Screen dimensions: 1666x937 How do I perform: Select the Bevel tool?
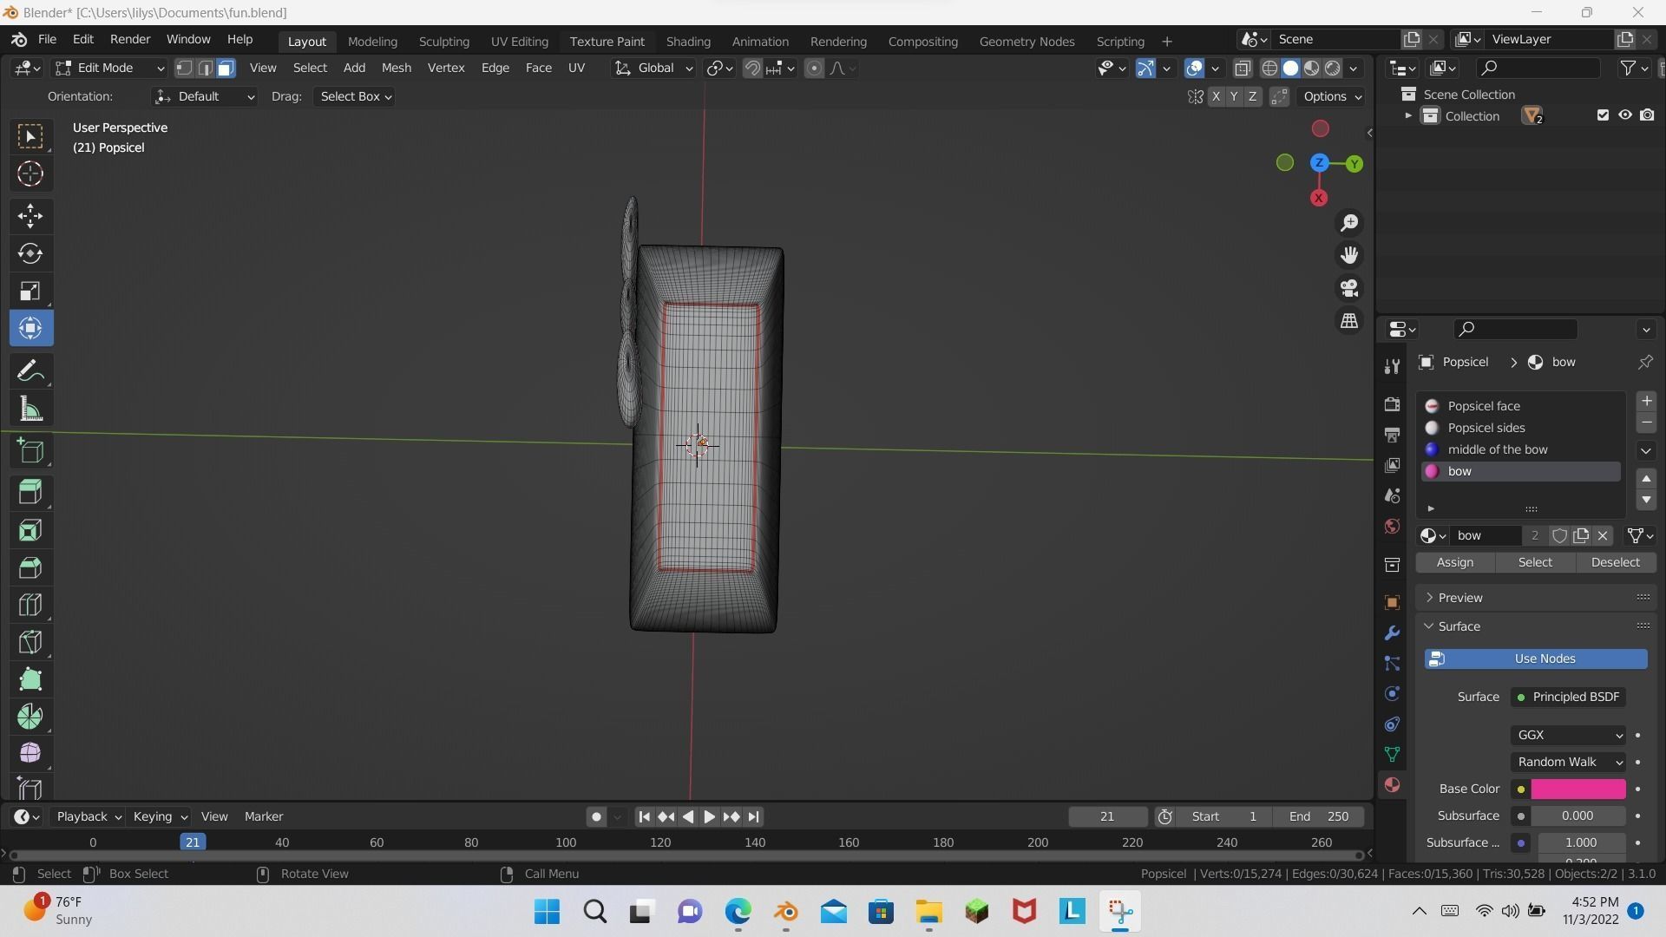(x=30, y=567)
